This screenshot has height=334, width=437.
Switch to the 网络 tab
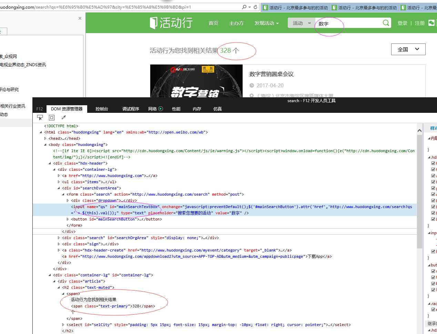coord(152,109)
